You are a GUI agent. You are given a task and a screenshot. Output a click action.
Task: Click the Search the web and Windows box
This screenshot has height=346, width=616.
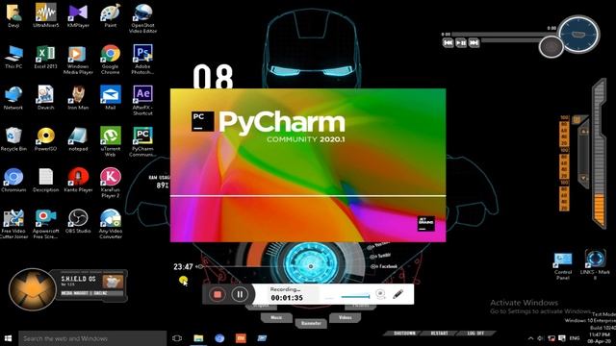click(x=92, y=338)
